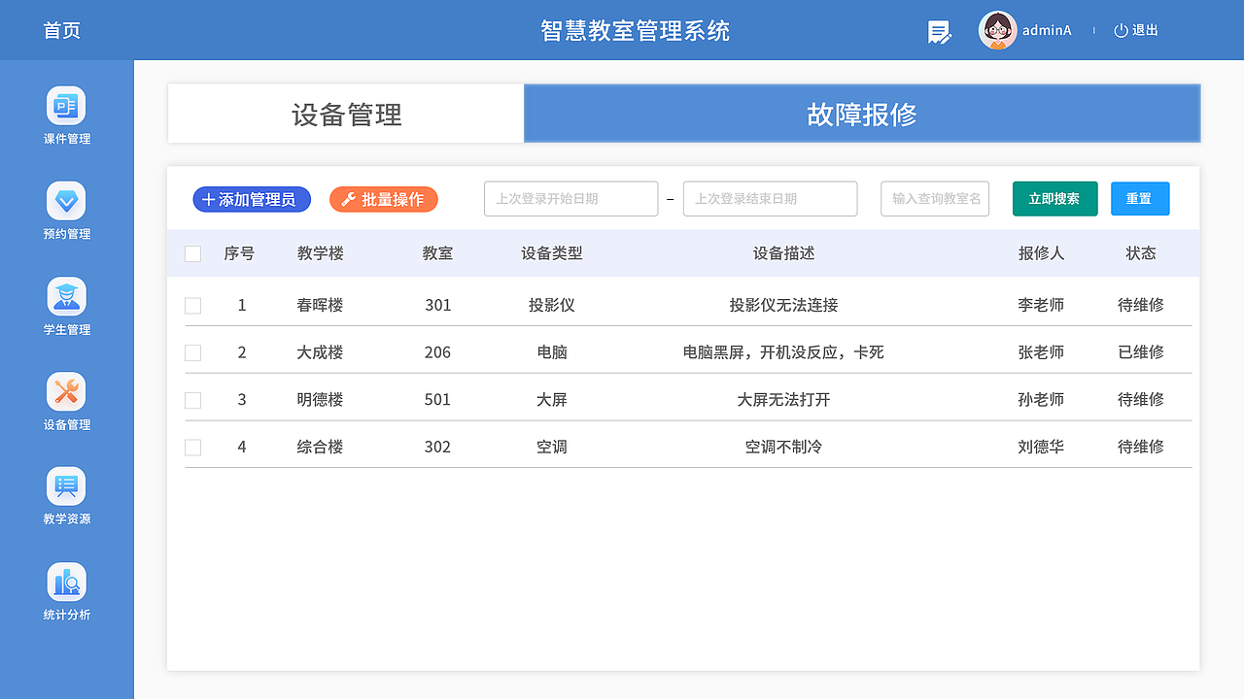Click the 投影仪 device type cell
This screenshot has width=1244, height=699.
[x=552, y=305]
